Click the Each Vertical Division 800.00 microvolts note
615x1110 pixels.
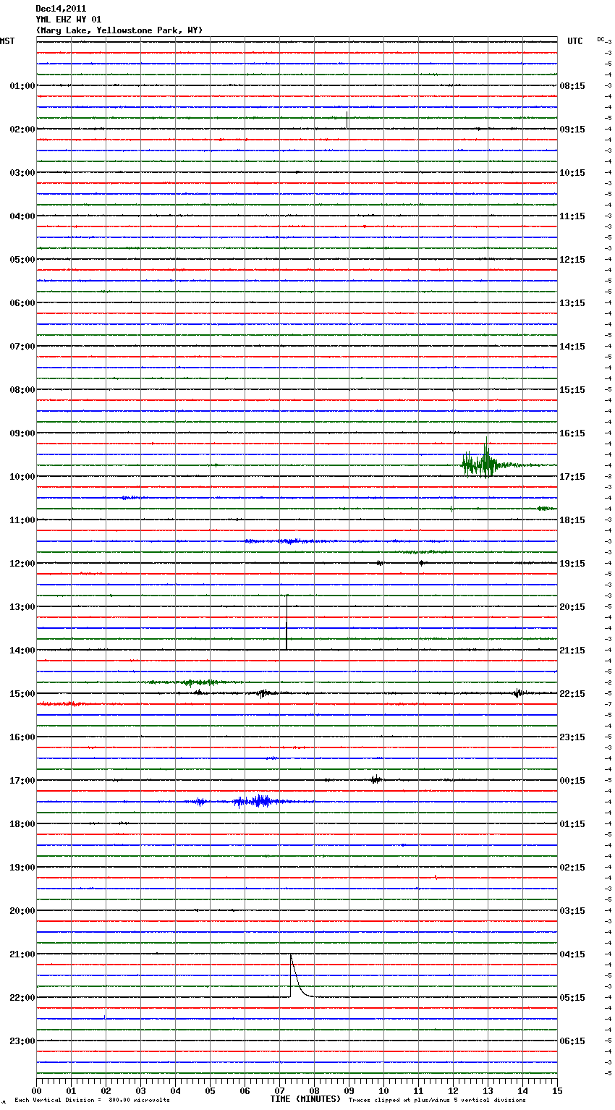coord(92,1101)
